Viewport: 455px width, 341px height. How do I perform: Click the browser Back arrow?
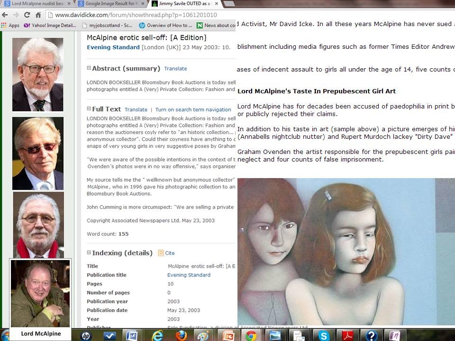(x=5, y=15)
